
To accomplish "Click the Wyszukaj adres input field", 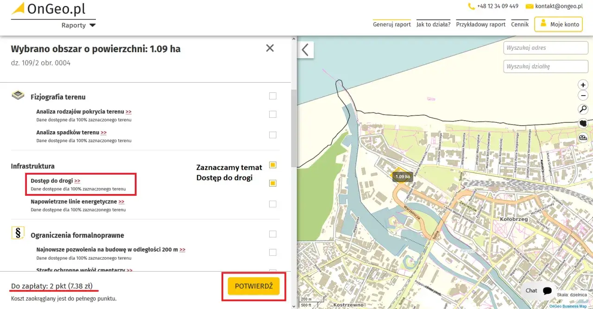I will 545,48.
